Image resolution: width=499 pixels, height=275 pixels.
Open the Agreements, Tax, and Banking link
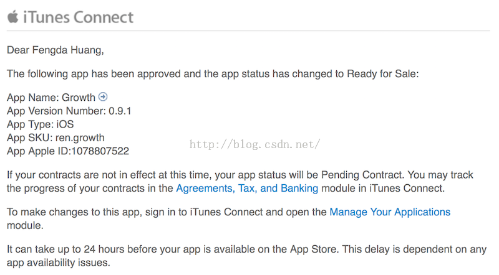click(x=247, y=189)
